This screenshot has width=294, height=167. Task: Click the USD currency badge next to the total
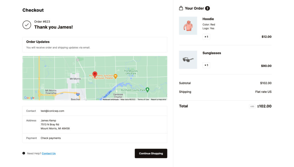[x=252, y=106]
